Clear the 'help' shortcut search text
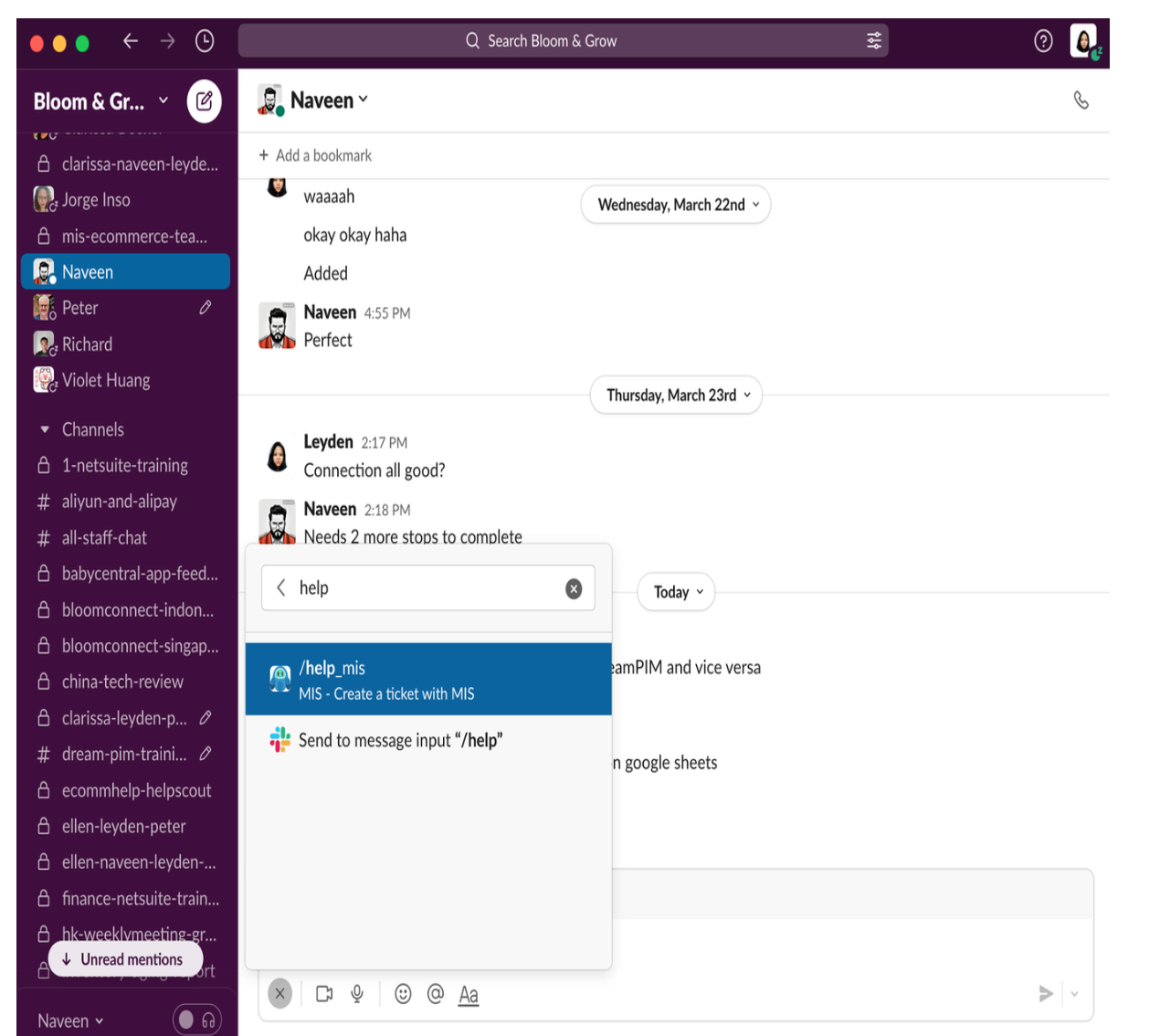 point(574,589)
